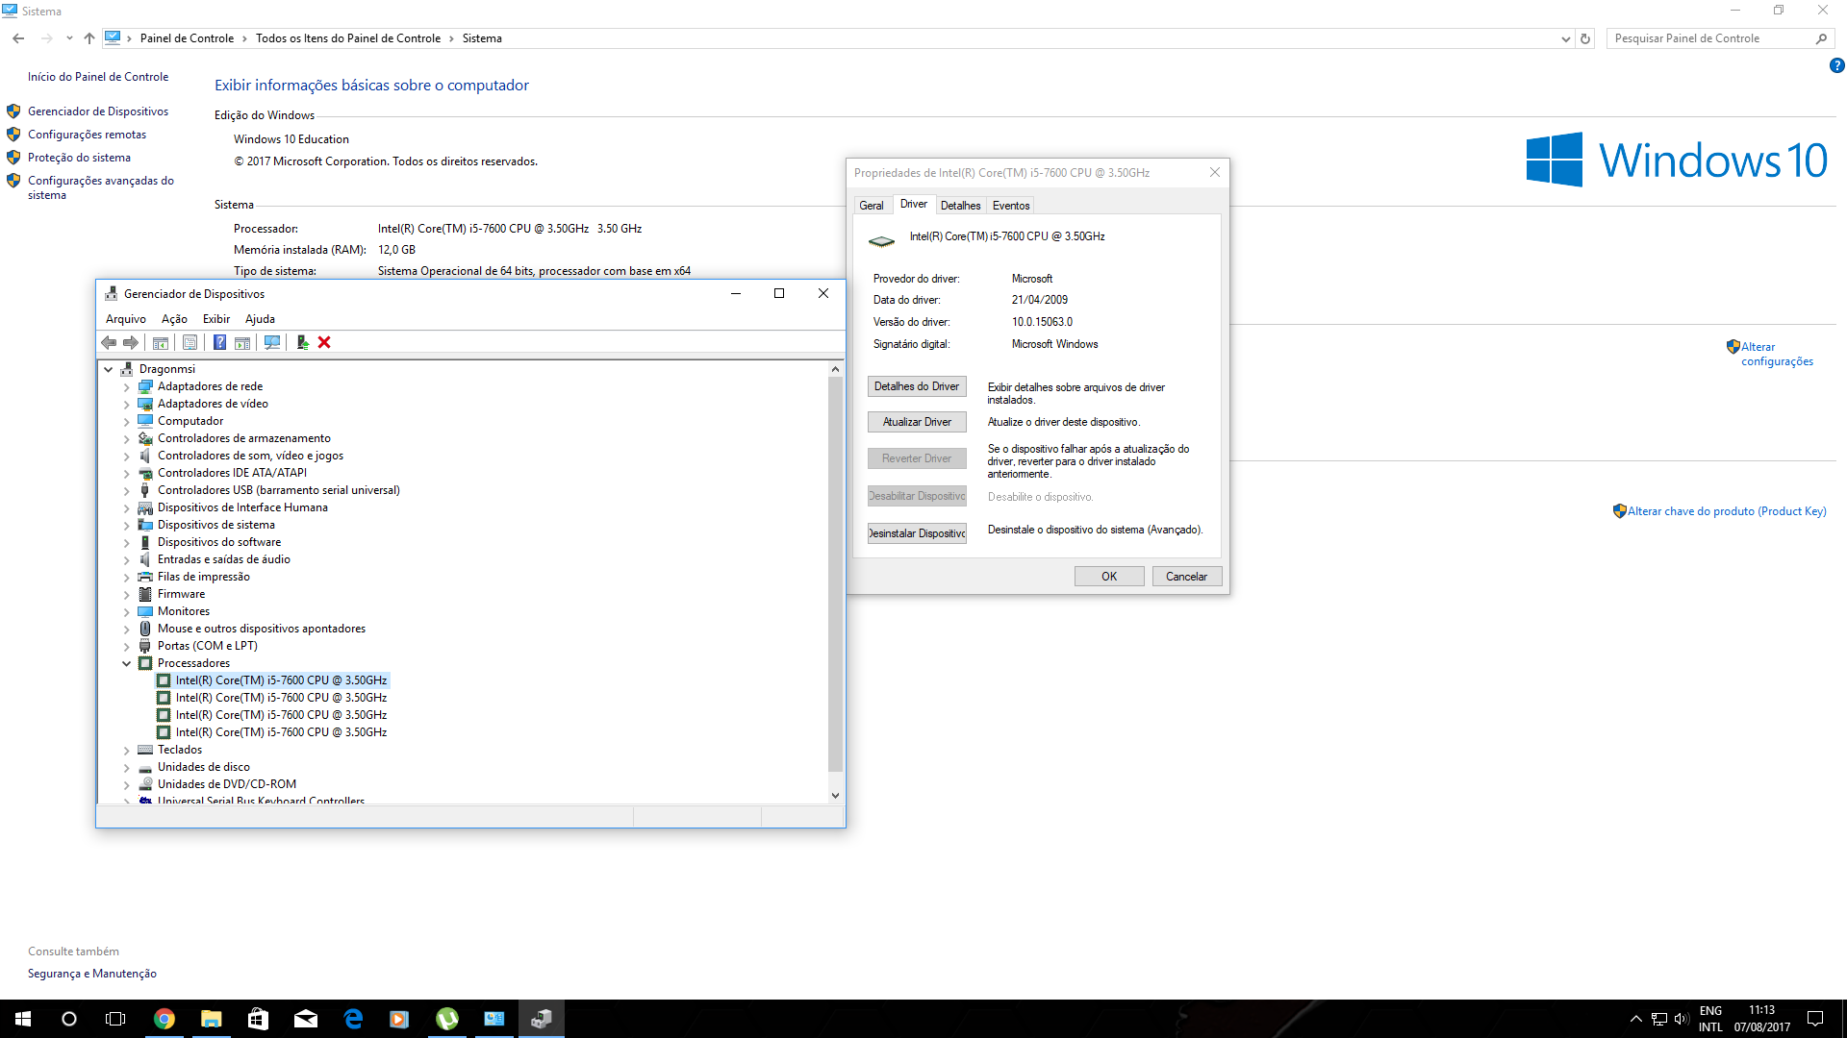Toggle console tree pane icon in Device Manager
The width and height of the screenshot is (1847, 1038).
161,343
